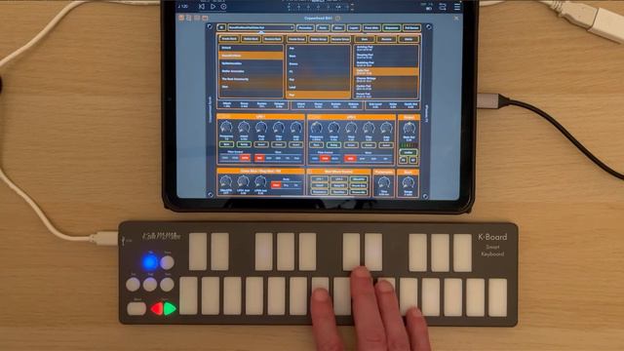Tap the top-right corner screw icon
The height and width of the screenshot is (351, 624).
[428, 26]
